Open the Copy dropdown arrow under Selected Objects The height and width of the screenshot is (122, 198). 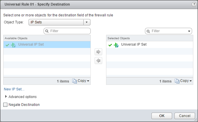(x=190, y=81)
